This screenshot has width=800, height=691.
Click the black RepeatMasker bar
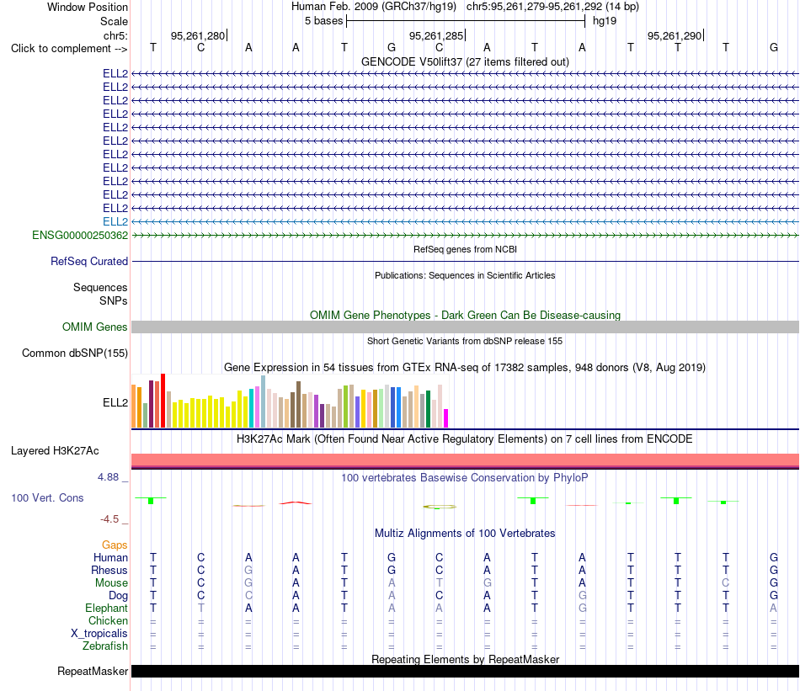465,671
